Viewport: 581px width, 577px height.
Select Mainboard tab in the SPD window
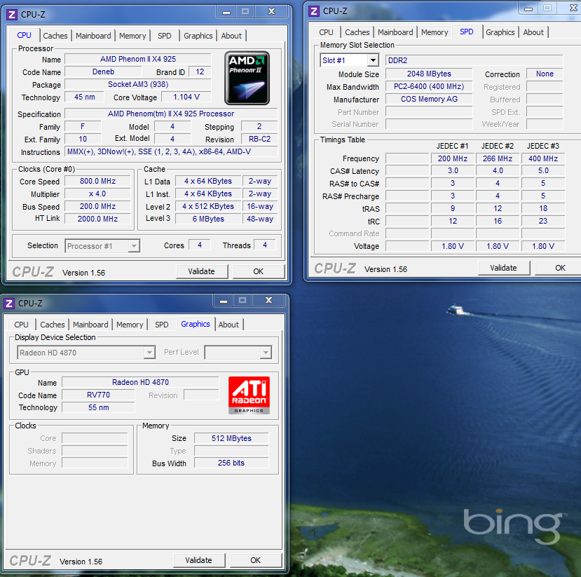395,32
